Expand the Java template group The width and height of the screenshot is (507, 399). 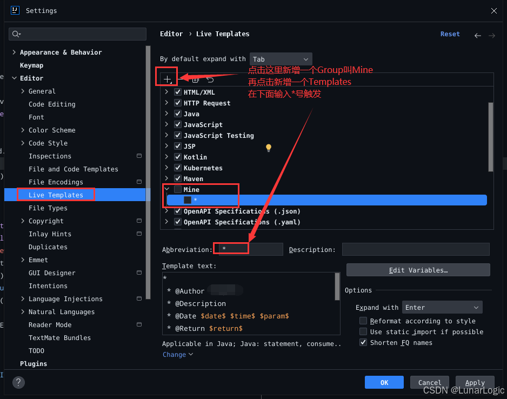(166, 114)
